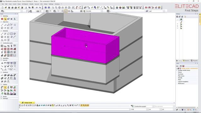Viewport: 201px width, 113px height.
Task: Open the Insert menu
Action: click(x=15, y=4)
